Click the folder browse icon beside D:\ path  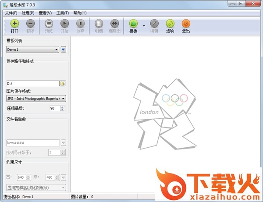coord(62,83)
